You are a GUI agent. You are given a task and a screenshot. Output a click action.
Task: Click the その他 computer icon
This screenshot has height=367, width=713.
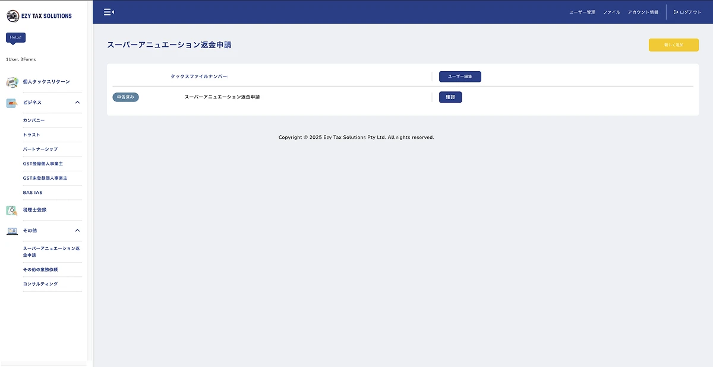tap(12, 231)
